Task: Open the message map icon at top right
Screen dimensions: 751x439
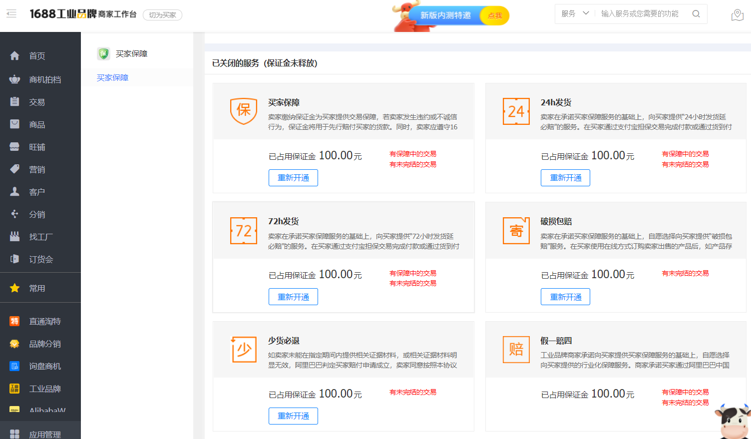Action: point(738,15)
